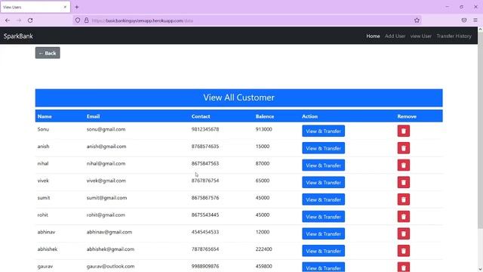The image size is (483, 272).
Task: View & Transfer for abhishek
Action: [x=324, y=251]
